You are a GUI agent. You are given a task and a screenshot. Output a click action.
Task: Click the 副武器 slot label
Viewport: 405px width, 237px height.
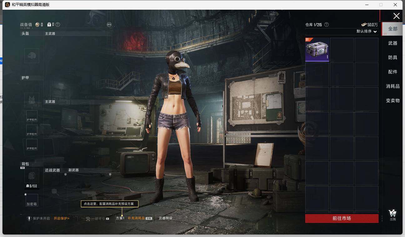73,170
